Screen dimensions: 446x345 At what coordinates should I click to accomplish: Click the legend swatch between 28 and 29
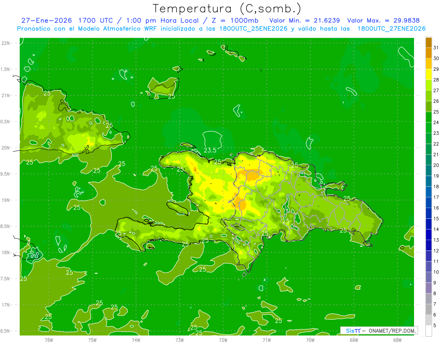(429, 74)
